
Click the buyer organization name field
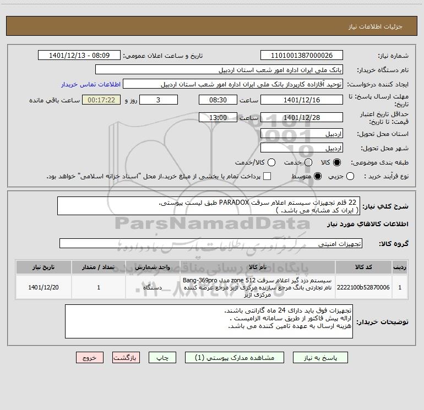pyautogui.click(x=219, y=70)
